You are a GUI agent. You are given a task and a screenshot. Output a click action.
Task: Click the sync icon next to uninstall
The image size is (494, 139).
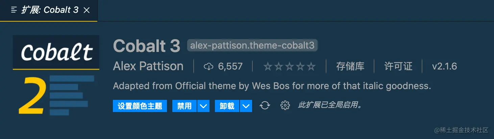[265, 106]
